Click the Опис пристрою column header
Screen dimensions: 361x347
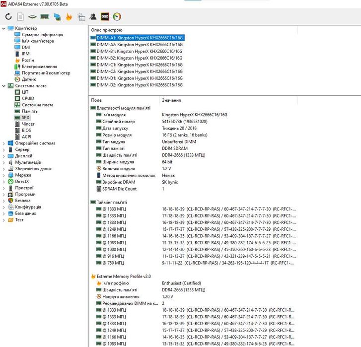(193, 30)
